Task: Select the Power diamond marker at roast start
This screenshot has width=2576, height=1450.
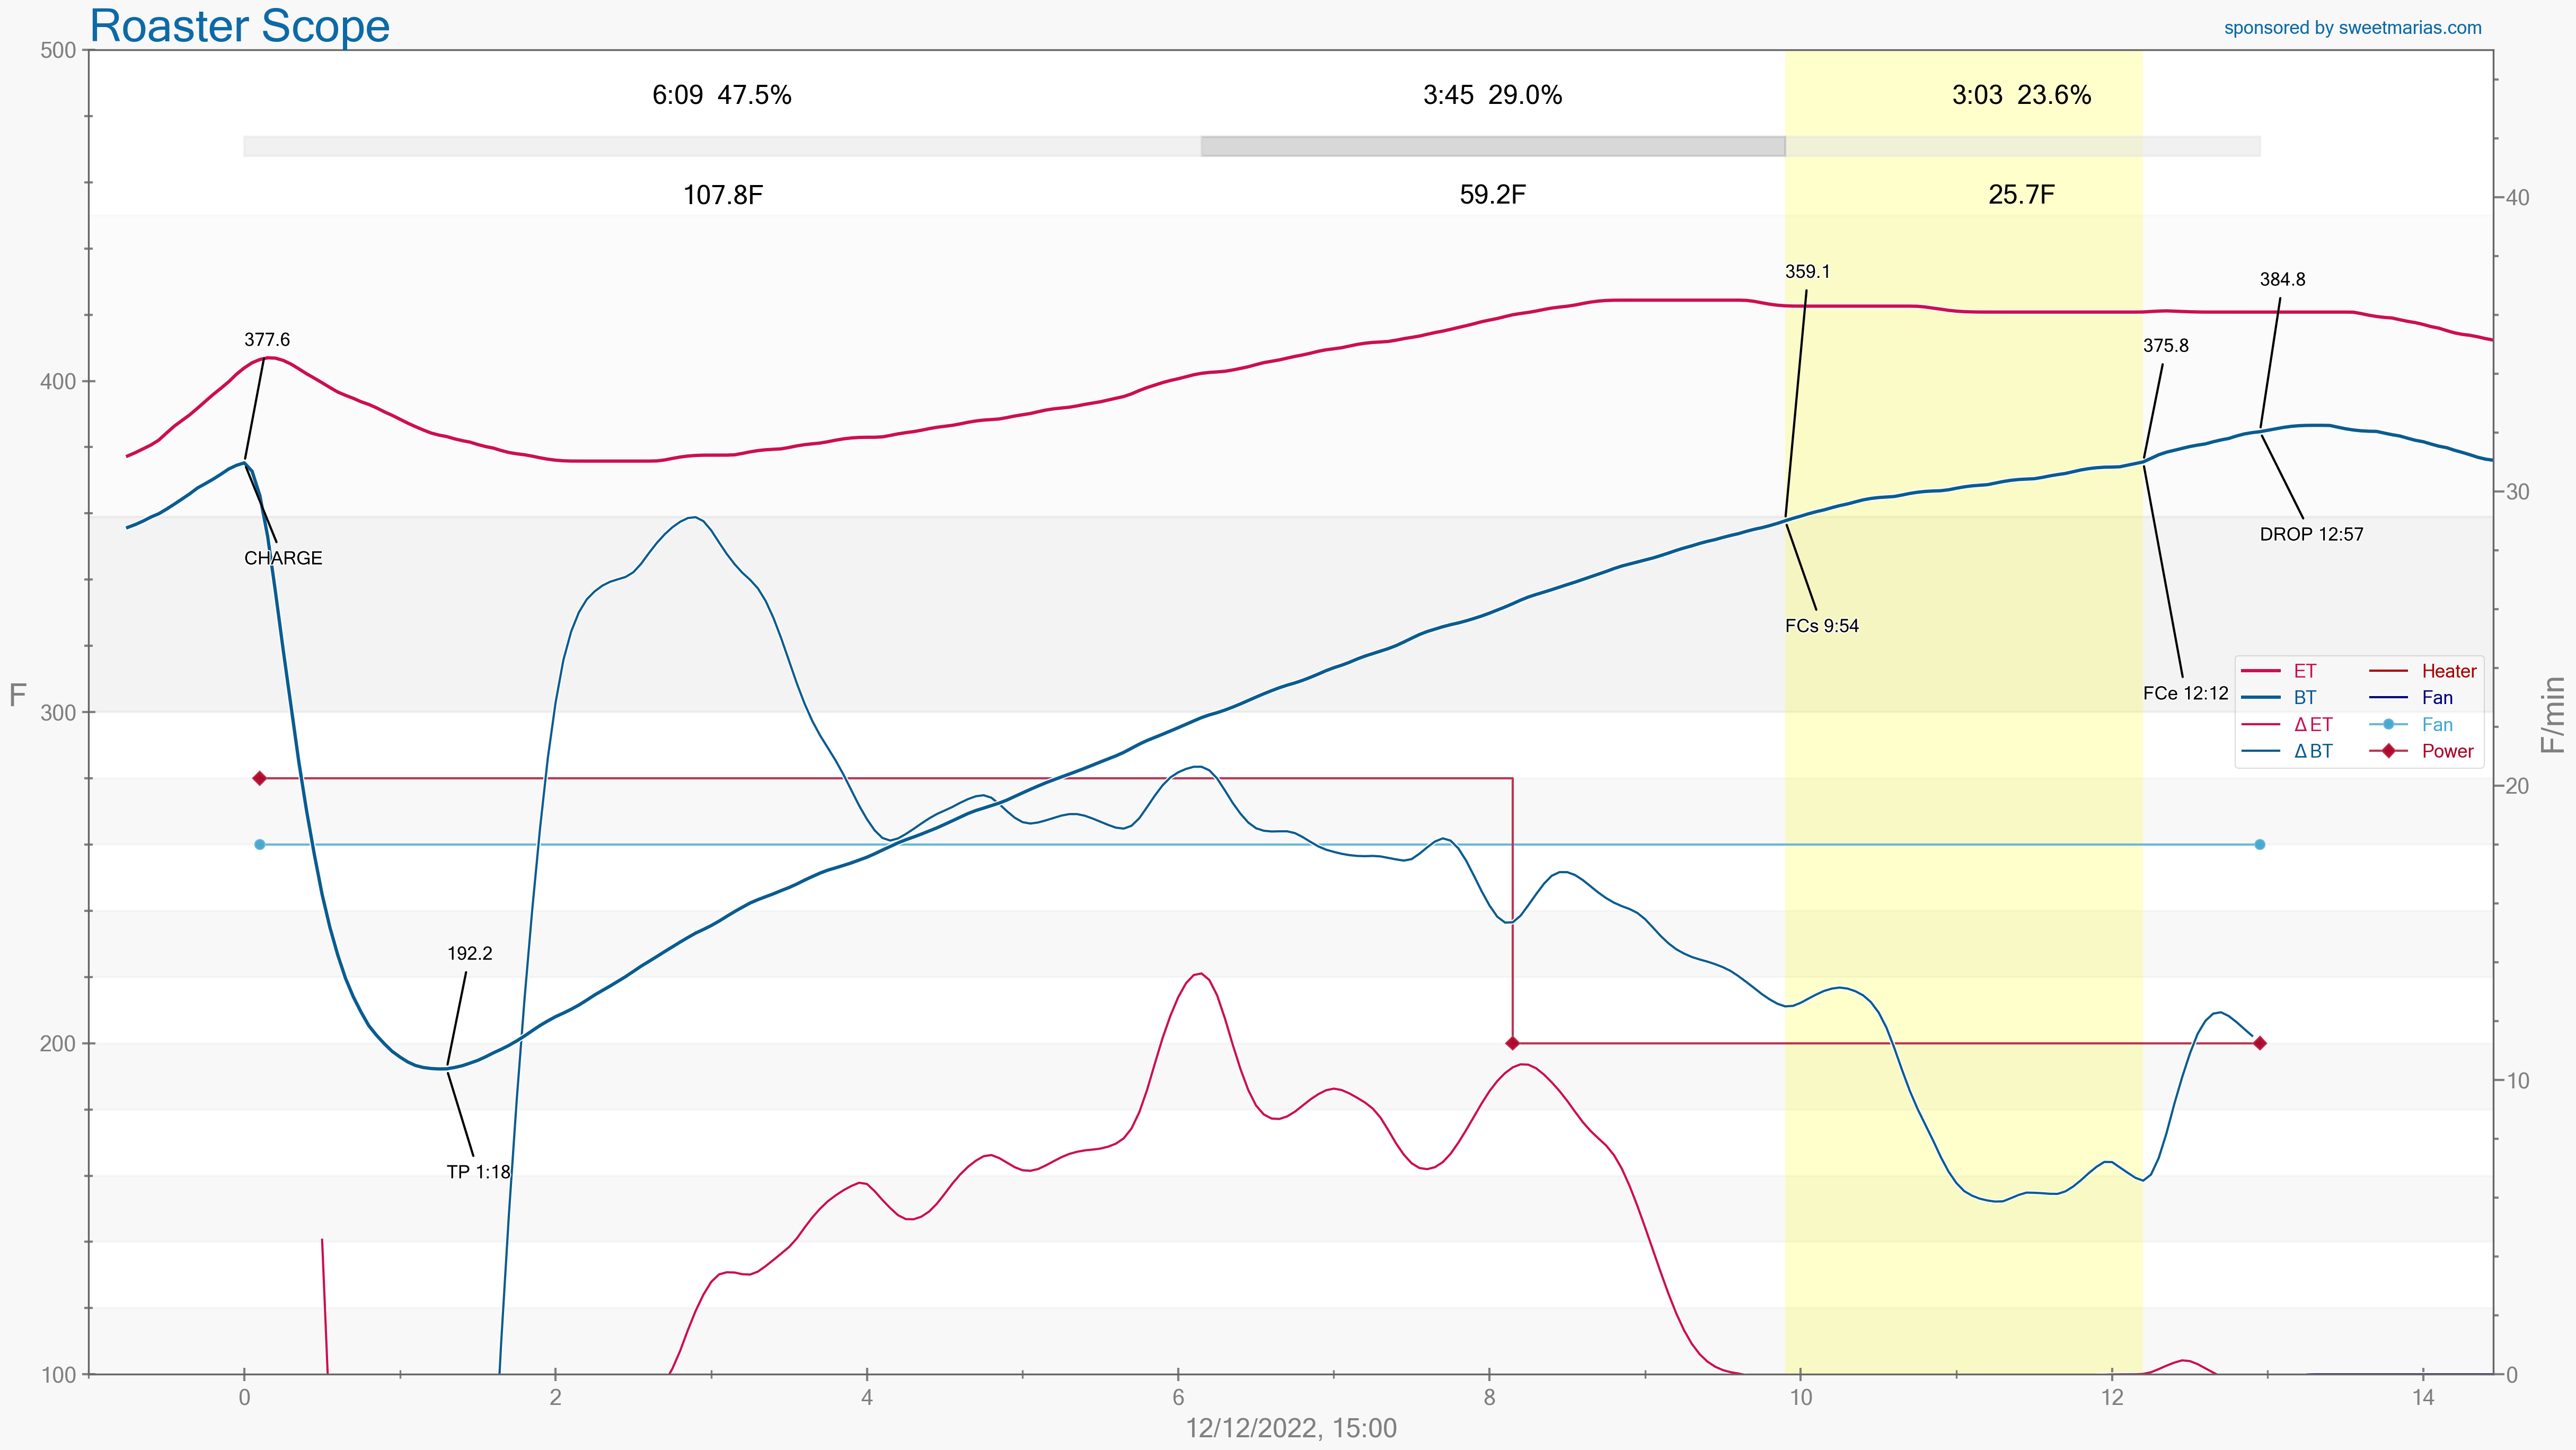Action: click(x=260, y=778)
